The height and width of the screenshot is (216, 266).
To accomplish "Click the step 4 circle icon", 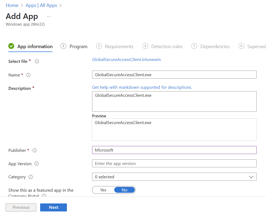I will click(x=145, y=46).
